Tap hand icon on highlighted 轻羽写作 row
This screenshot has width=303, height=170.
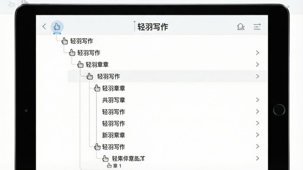(x=90, y=76)
